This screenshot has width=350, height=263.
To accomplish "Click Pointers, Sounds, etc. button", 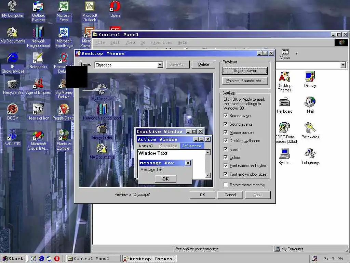I will coord(245,81).
